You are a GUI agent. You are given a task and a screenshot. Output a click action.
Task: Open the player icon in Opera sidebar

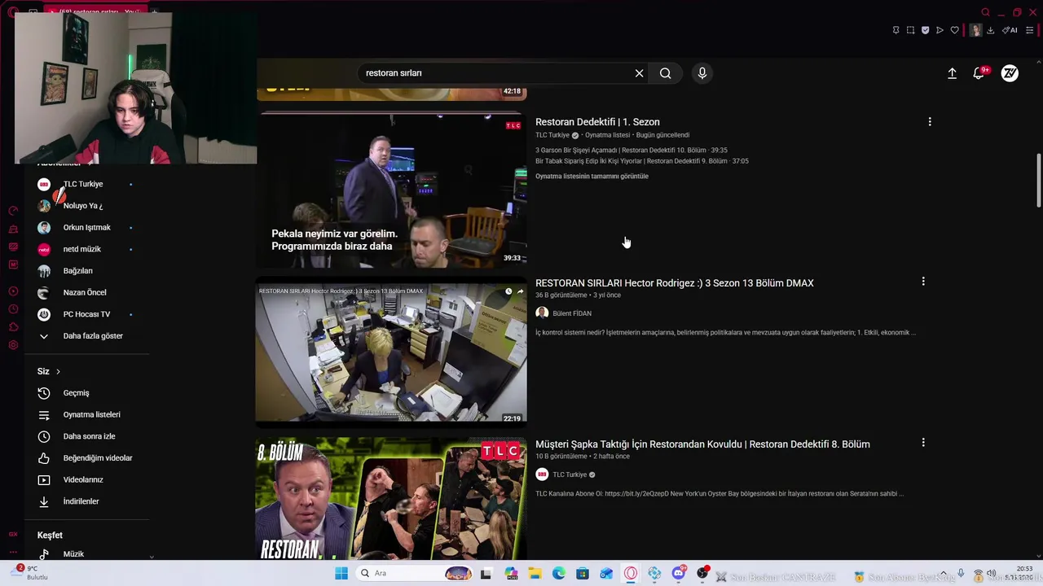point(13,291)
